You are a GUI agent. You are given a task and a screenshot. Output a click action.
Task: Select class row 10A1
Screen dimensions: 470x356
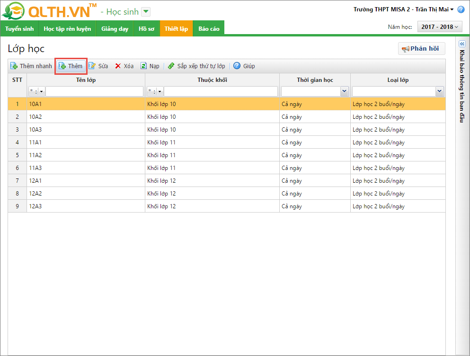click(x=227, y=104)
